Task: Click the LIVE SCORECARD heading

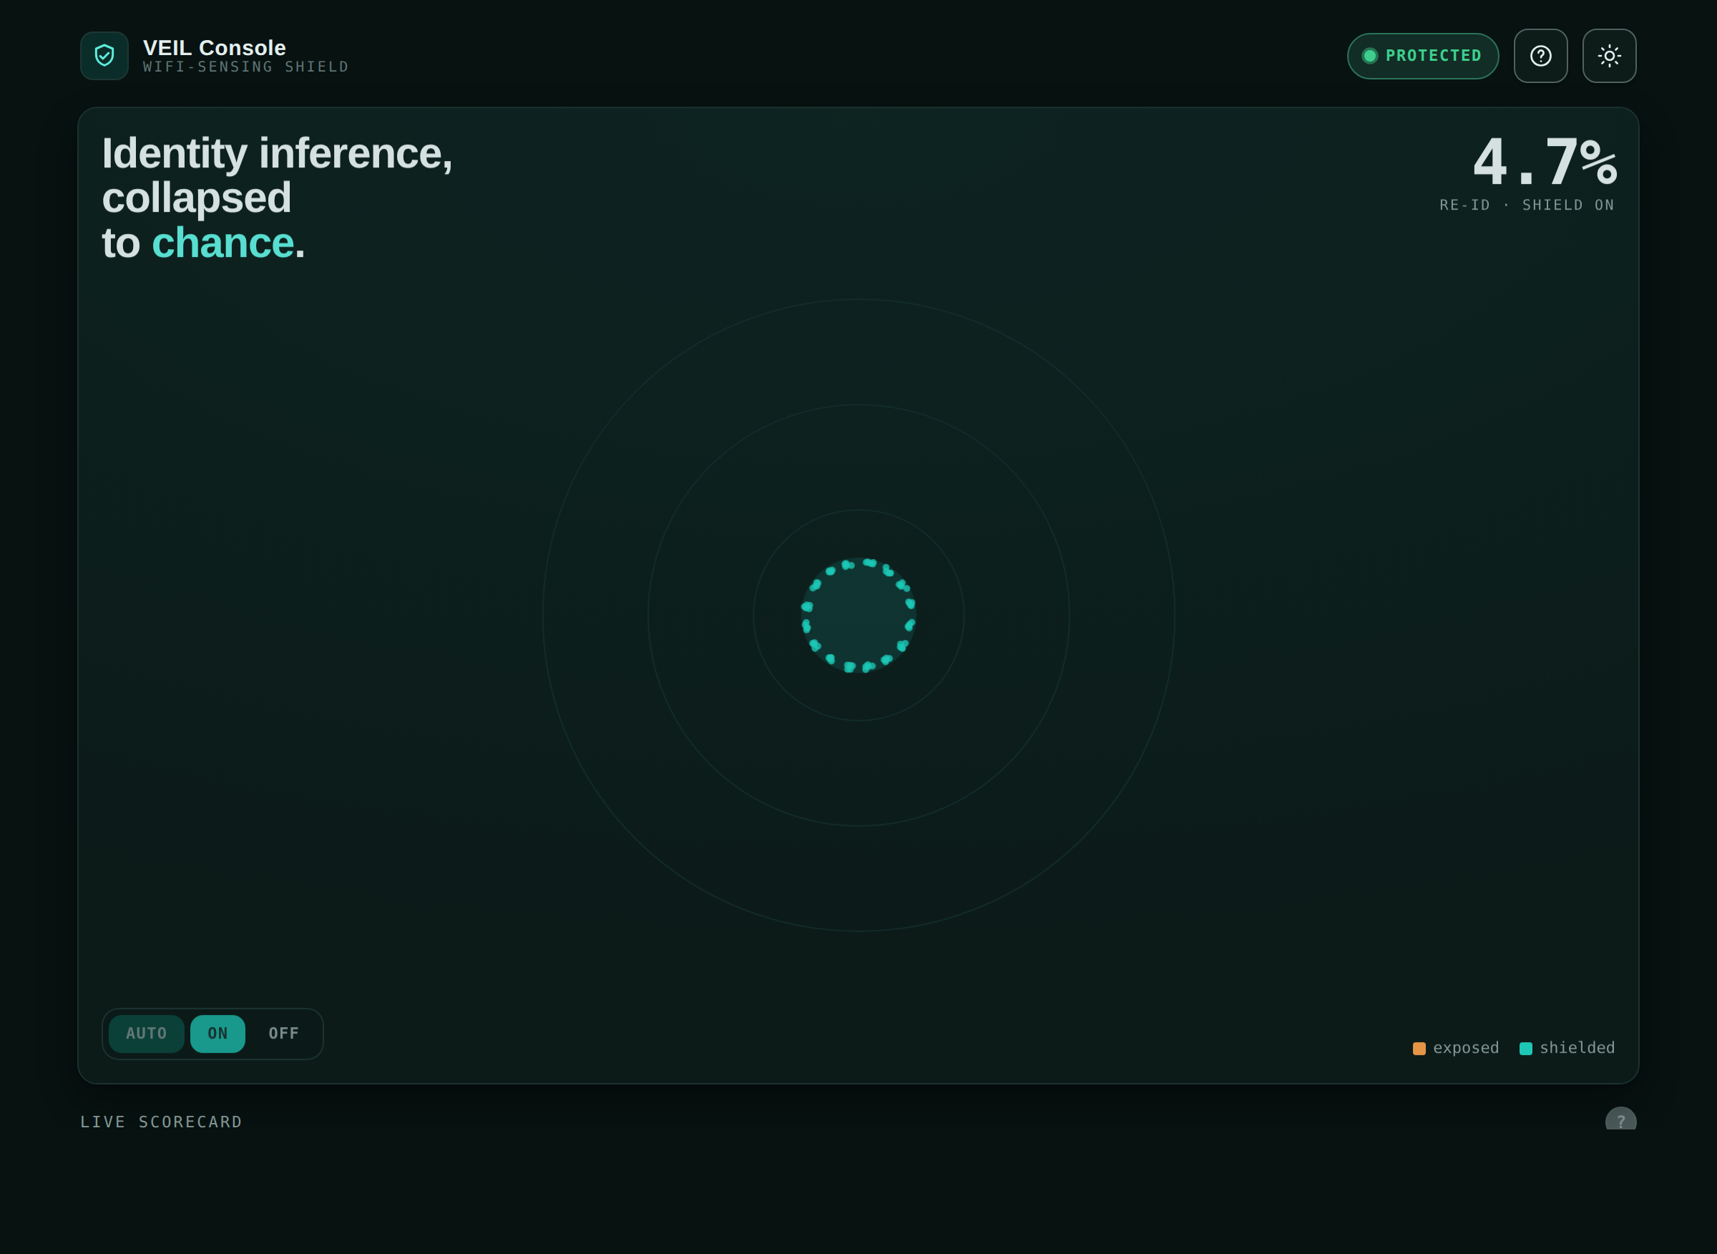Action: 161,1121
